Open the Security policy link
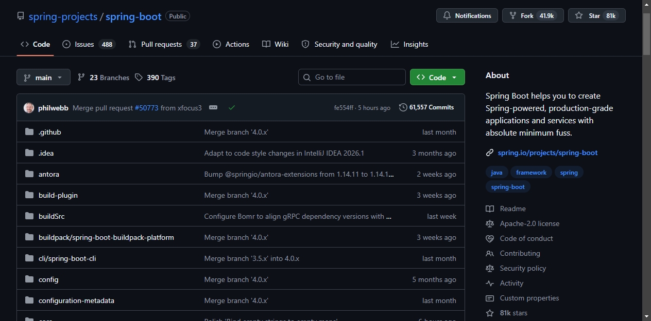This screenshot has width=651, height=321. (x=523, y=268)
